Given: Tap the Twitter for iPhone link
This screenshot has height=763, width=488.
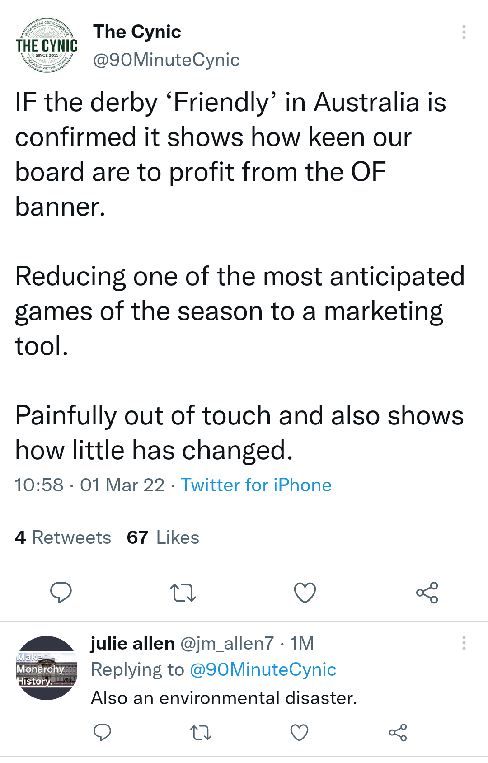Looking at the screenshot, I should 256,485.
